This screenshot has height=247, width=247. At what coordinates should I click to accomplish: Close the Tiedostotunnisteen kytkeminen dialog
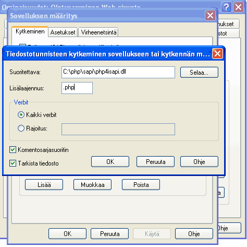pos(217,54)
